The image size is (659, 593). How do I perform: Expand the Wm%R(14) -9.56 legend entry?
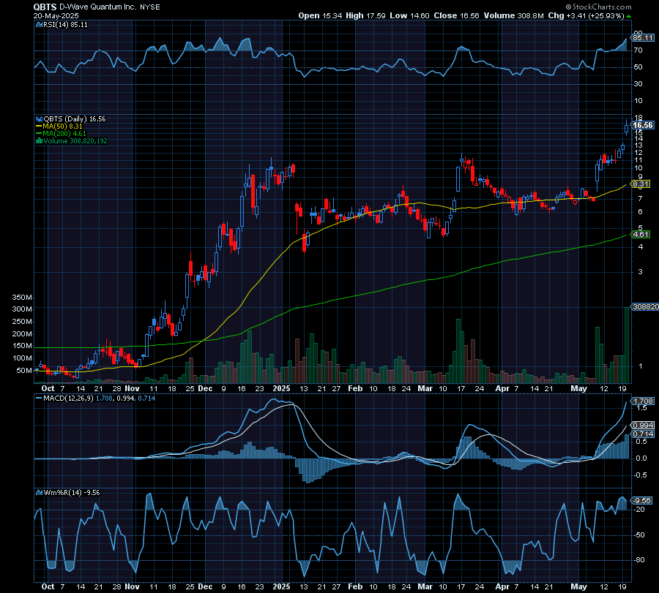(x=70, y=492)
